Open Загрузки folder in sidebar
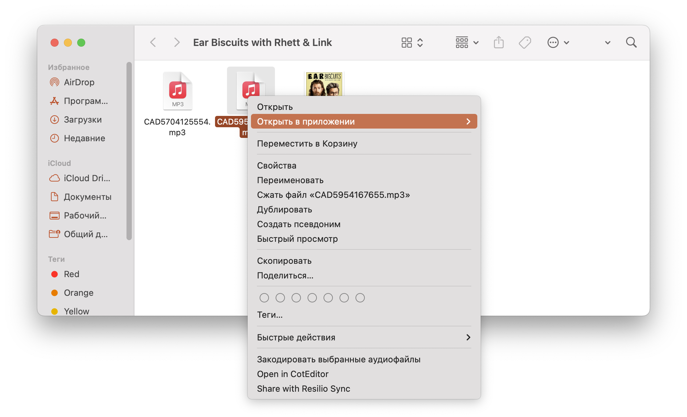The image size is (687, 417). [x=83, y=120]
